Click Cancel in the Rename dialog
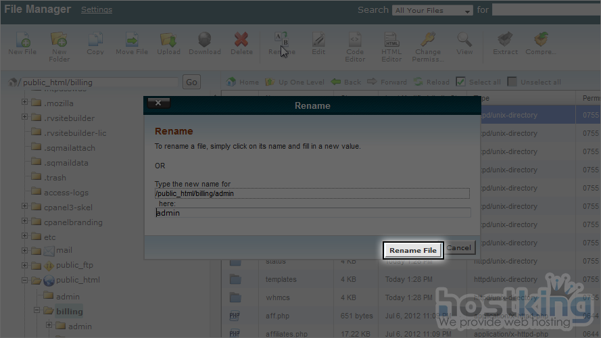Screen dimensions: 601x338 [x=459, y=248]
